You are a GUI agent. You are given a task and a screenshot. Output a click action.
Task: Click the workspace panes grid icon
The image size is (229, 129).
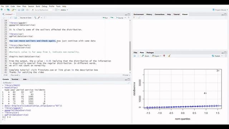(x=56, y=10)
